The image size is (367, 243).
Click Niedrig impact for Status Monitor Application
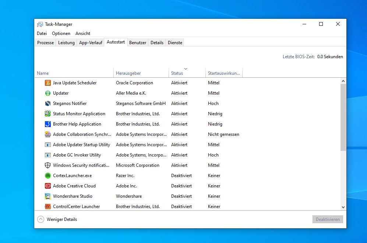215,114
